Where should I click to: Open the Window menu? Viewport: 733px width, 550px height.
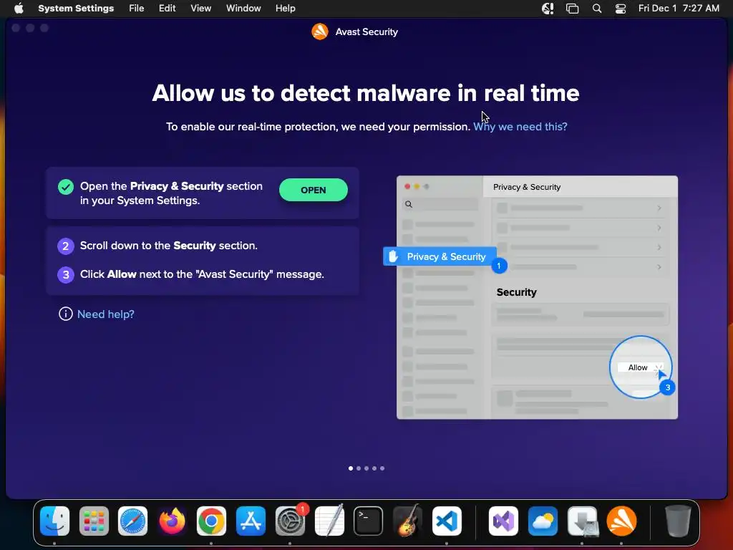pos(243,9)
